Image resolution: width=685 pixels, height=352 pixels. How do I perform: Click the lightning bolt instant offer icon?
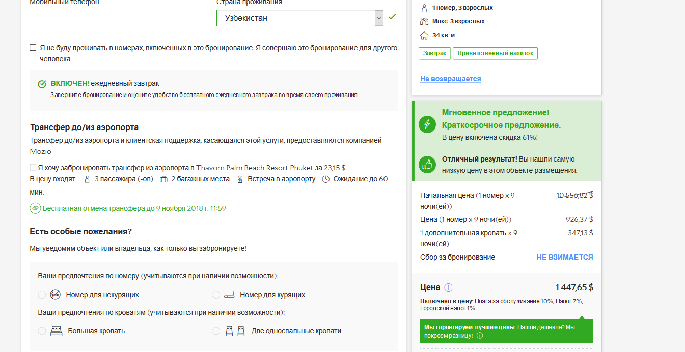(x=427, y=124)
